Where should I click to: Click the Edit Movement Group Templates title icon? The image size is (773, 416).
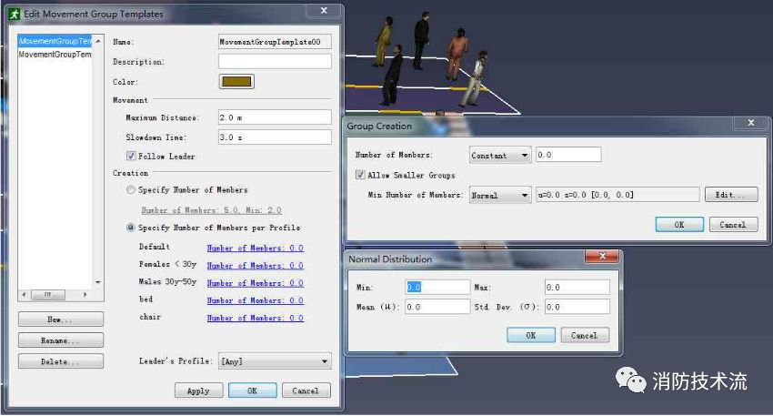pyautogui.click(x=15, y=15)
